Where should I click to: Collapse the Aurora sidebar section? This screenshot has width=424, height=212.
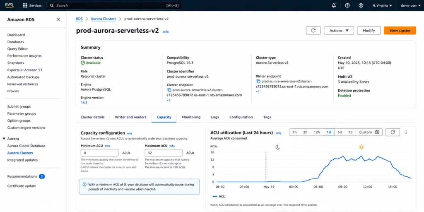(x=4, y=139)
